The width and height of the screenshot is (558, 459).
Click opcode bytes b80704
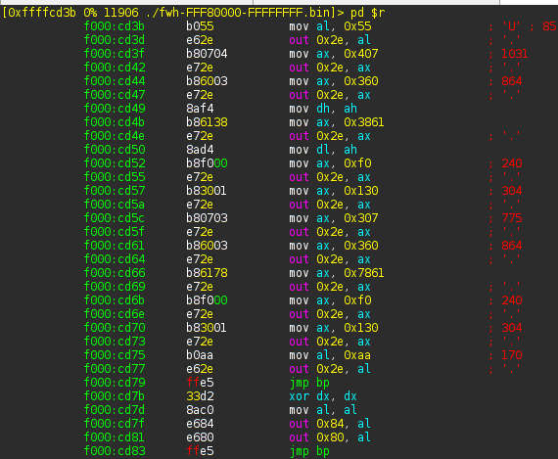coord(207,54)
